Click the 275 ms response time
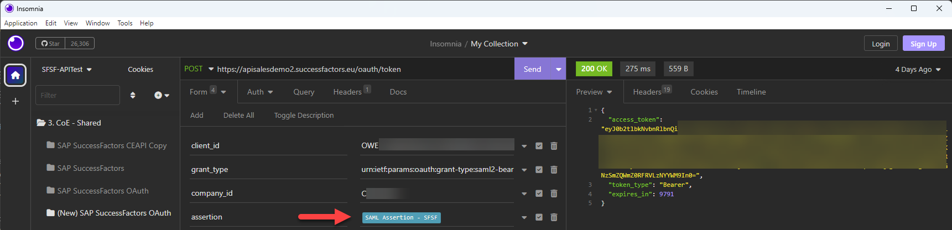The height and width of the screenshot is (230, 952). pyautogui.click(x=638, y=69)
